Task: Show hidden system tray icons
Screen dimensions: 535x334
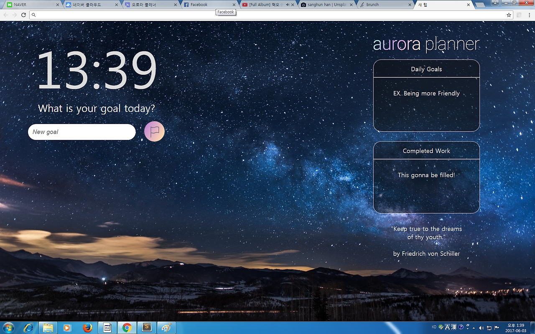Action: tap(474, 328)
